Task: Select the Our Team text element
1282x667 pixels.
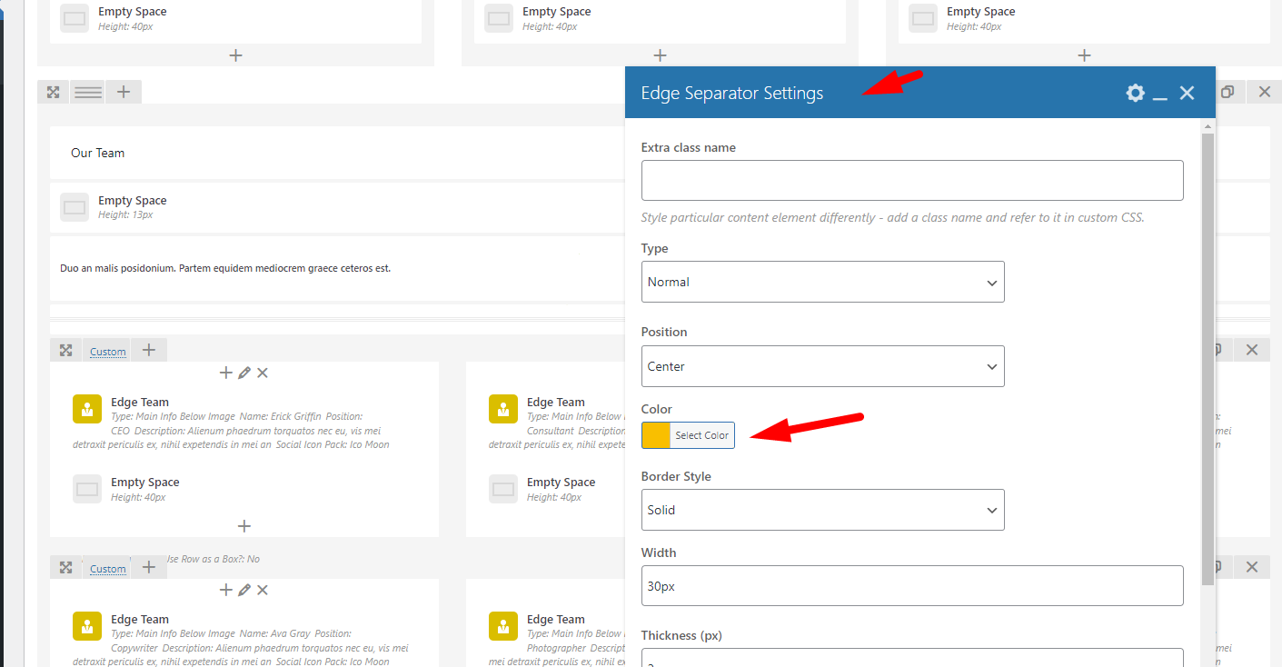Action: point(98,153)
